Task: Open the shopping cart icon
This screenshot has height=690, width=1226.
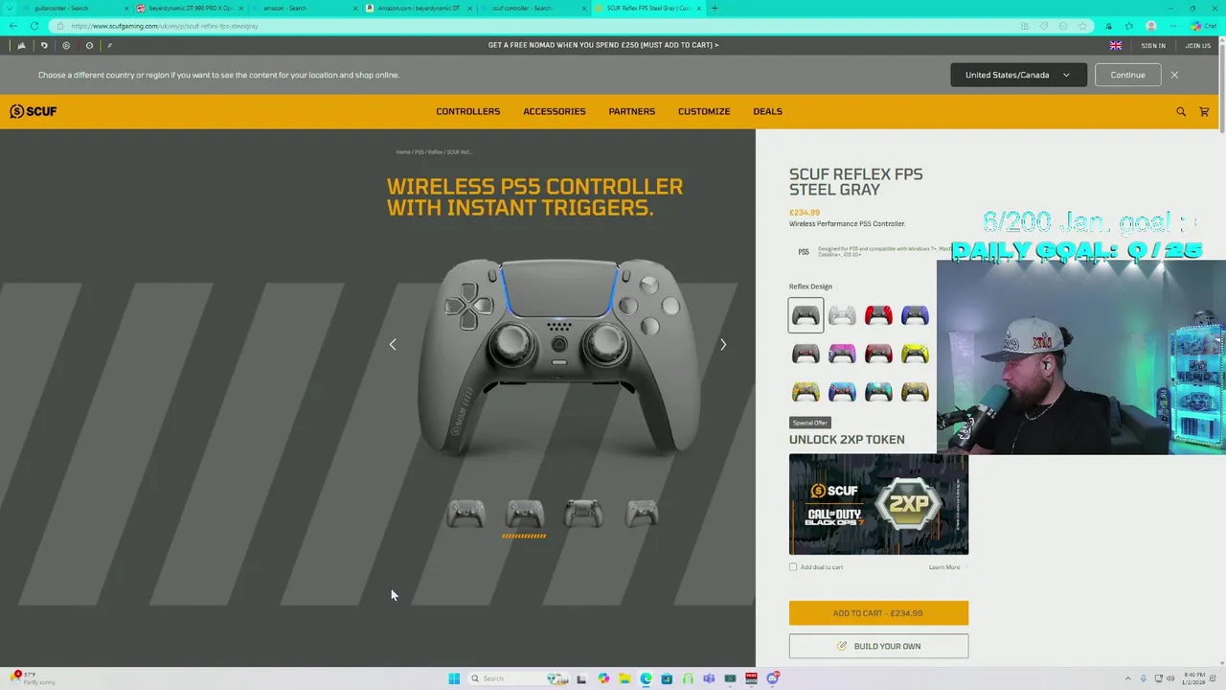Action: (1204, 111)
